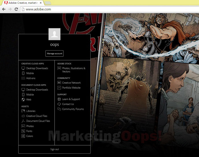
Task: Open the Learn & Support link
Action: (x=71, y=99)
